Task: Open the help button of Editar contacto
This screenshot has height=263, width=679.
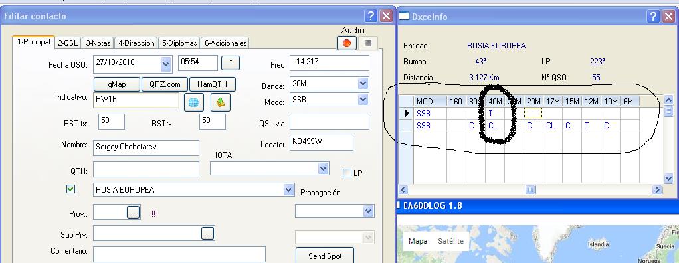Action: click(371, 16)
